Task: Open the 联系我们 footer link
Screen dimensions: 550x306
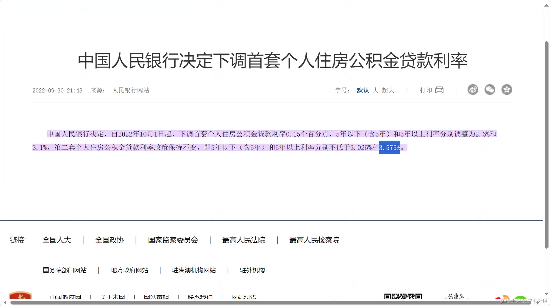Action: 200,297
